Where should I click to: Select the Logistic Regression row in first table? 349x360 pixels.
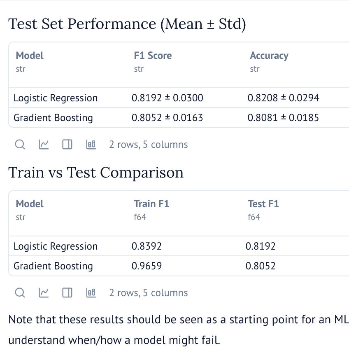[56, 98]
